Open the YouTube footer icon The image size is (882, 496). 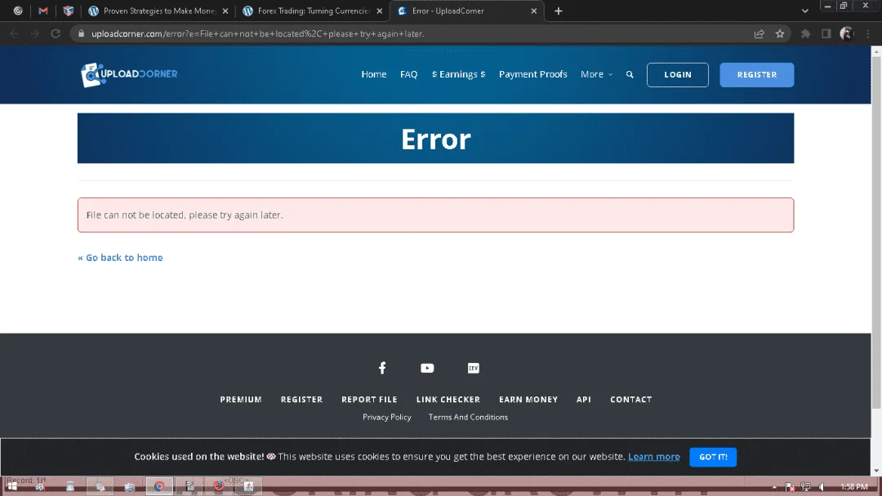[427, 368]
